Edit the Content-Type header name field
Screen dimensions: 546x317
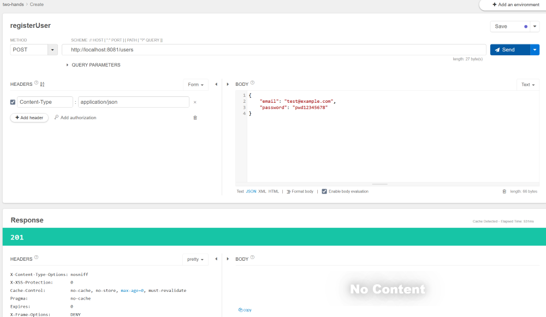(45, 102)
